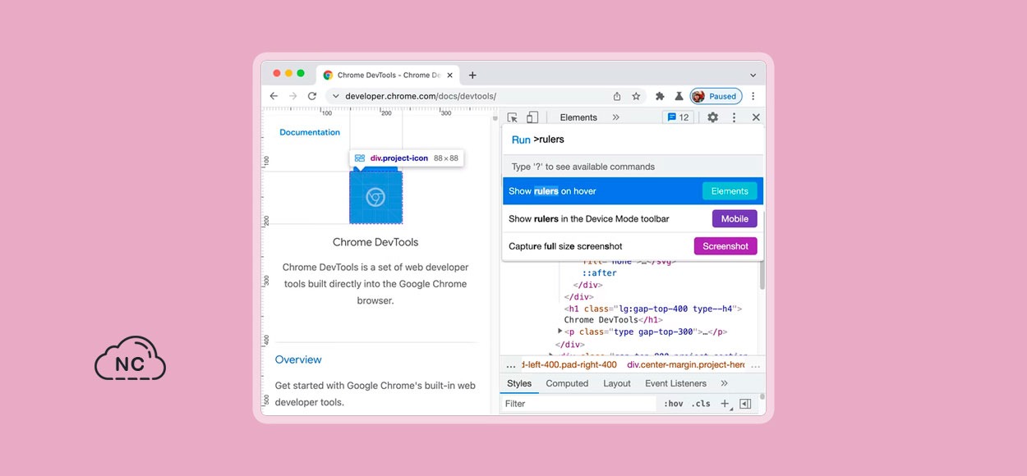Click the Mobile badge
This screenshot has width=1027, height=476.
(735, 219)
